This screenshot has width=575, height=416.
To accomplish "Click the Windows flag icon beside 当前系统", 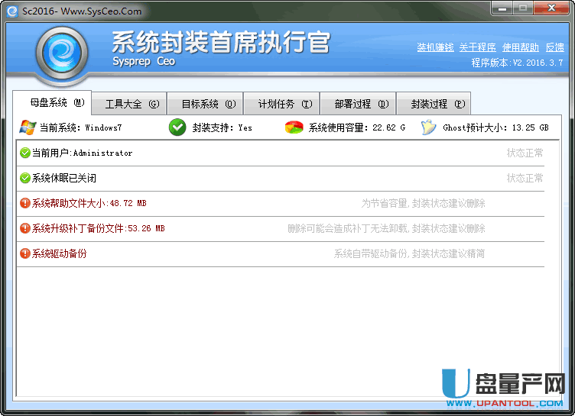I will pos(28,127).
